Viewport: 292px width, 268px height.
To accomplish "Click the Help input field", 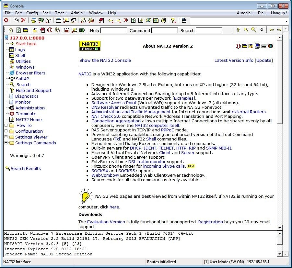I will click(114, 30).
